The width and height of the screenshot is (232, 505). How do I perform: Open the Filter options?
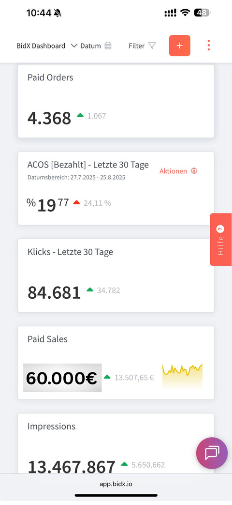click(x=142, y=46)
